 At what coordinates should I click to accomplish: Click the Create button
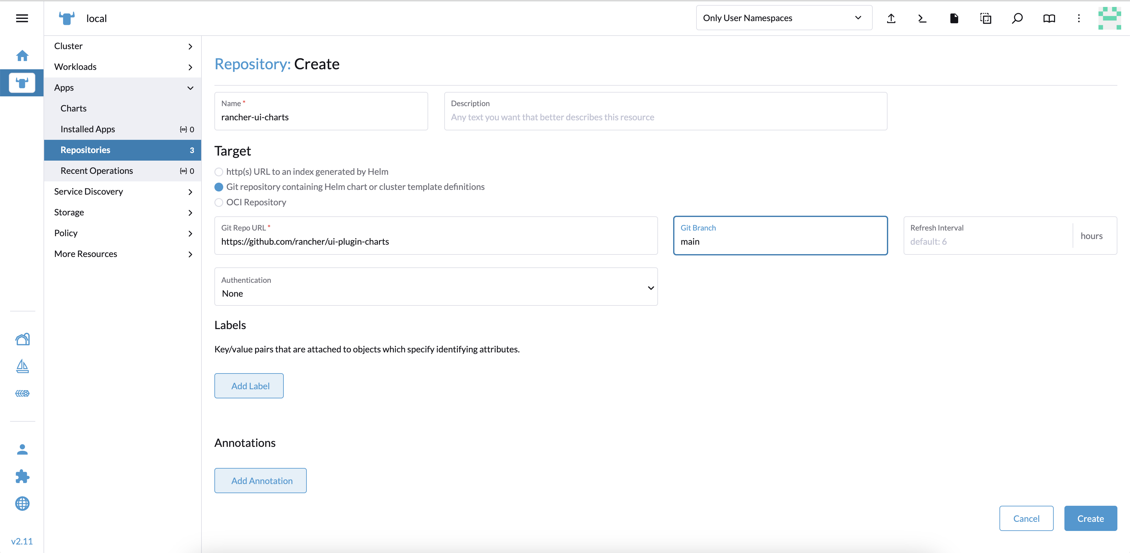pyautogui.click(x=1090, y=518)
